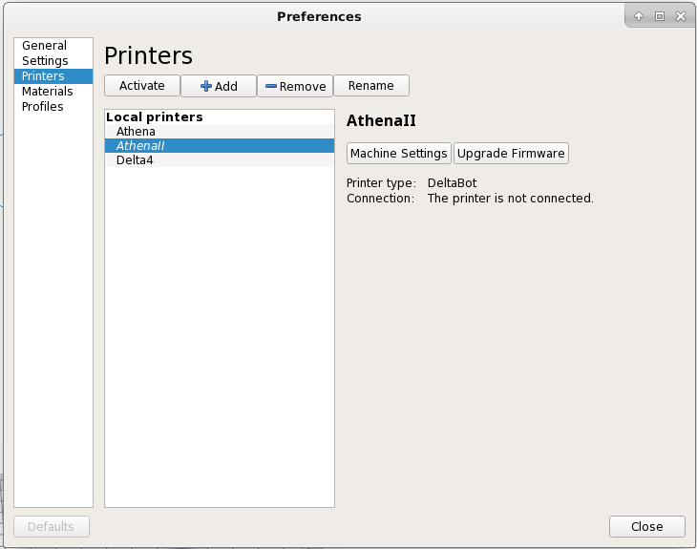Viewport: 697px width, 549px height.
Task: Close the Preferences window via title bar X
Action: click(679, 16)
